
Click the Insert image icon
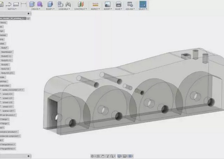[108, 4]
